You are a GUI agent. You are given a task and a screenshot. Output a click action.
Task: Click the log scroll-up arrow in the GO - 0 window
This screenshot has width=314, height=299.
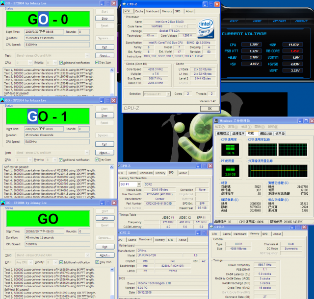point(112,70)
